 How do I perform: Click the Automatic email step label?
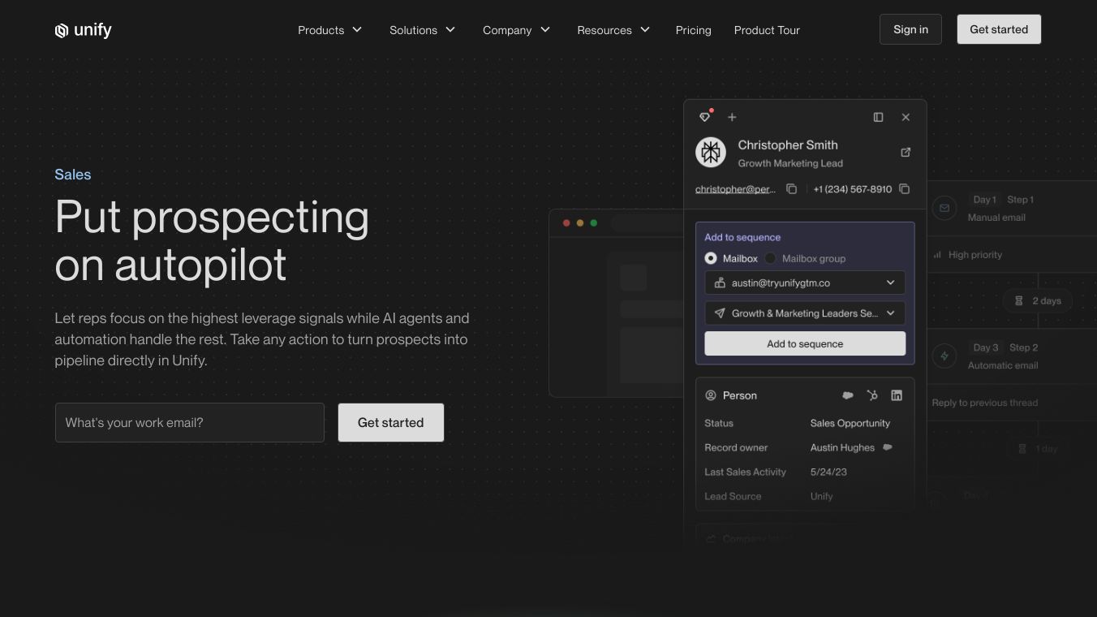(1003, 365)
